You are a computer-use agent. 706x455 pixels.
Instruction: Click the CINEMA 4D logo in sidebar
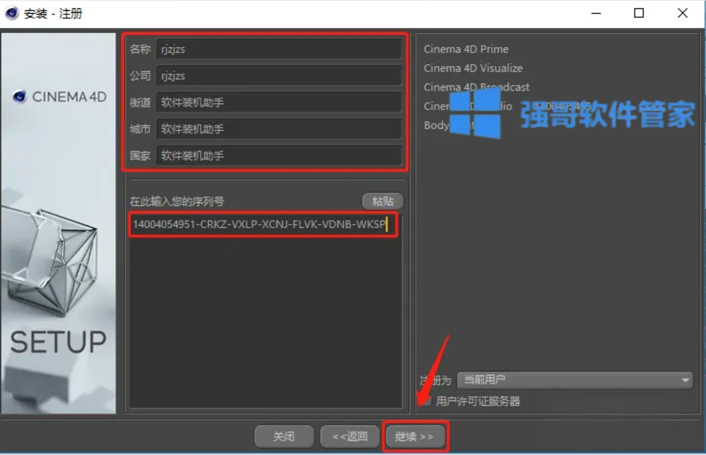pos(60,97)
